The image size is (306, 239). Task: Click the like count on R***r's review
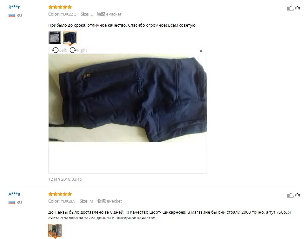pyautogui.click(x=297, y=8)
